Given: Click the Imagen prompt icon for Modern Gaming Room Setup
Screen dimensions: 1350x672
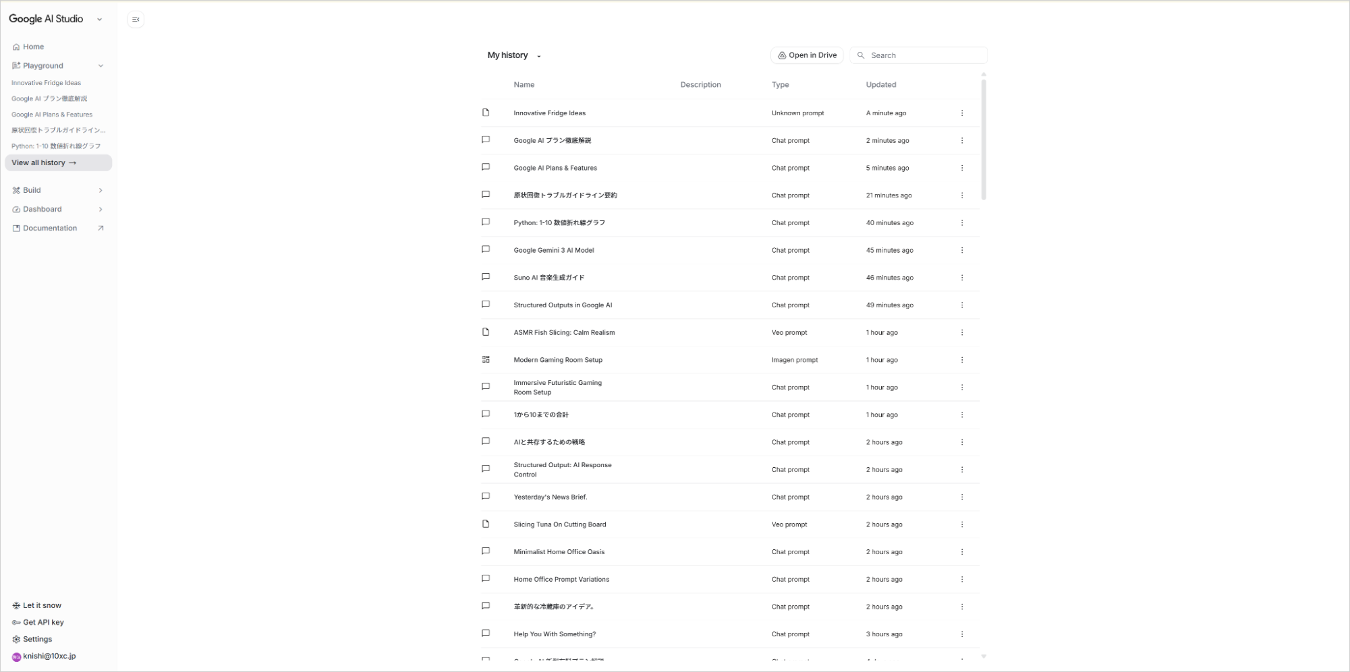Looking at the screenshot, I should click(485, 359).
